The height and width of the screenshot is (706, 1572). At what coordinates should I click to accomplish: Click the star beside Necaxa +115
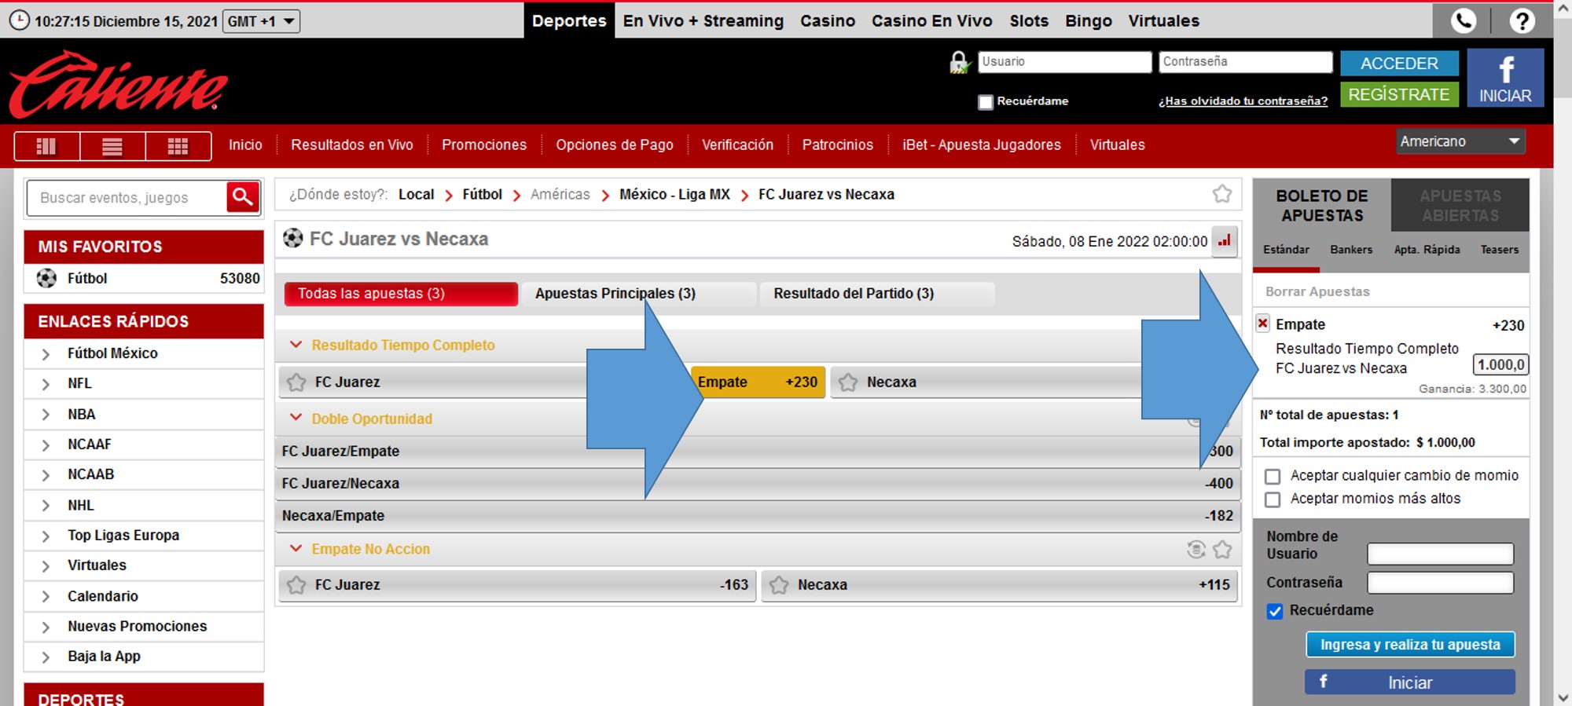(x=779, y=585)
